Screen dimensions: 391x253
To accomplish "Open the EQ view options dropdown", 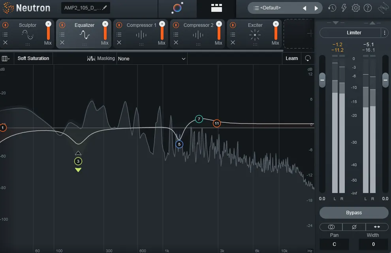I will pyautogui.click(x=6, y=58).
